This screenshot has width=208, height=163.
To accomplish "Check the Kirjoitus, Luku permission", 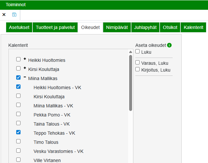I will pos(138,69).
